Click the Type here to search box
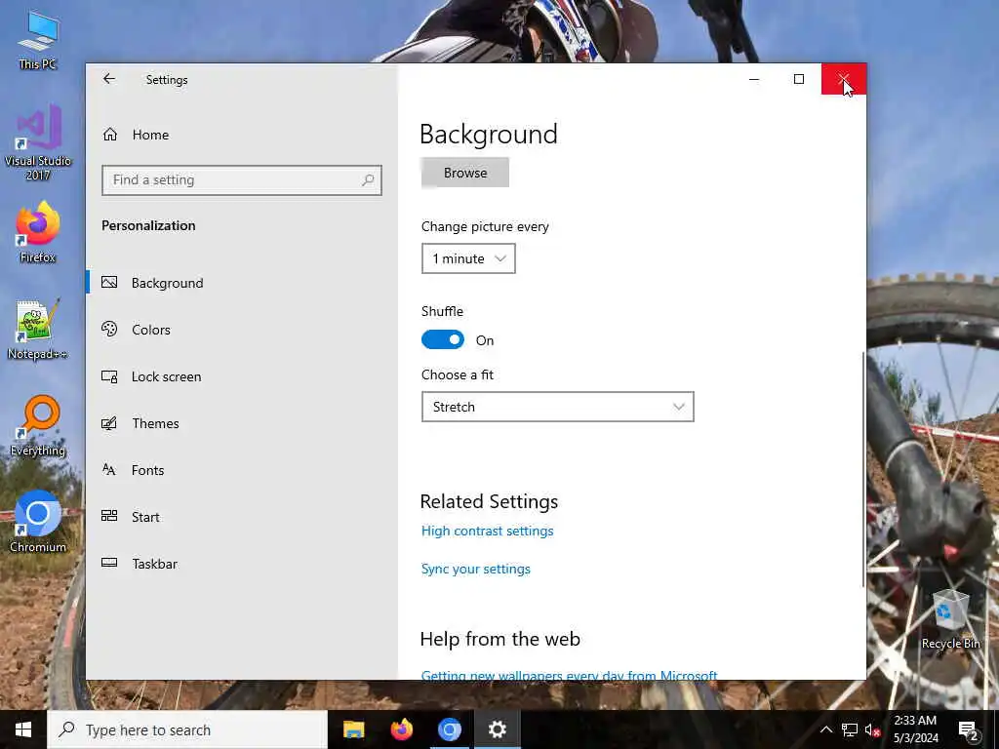999x749 pixels. [187, 729]
